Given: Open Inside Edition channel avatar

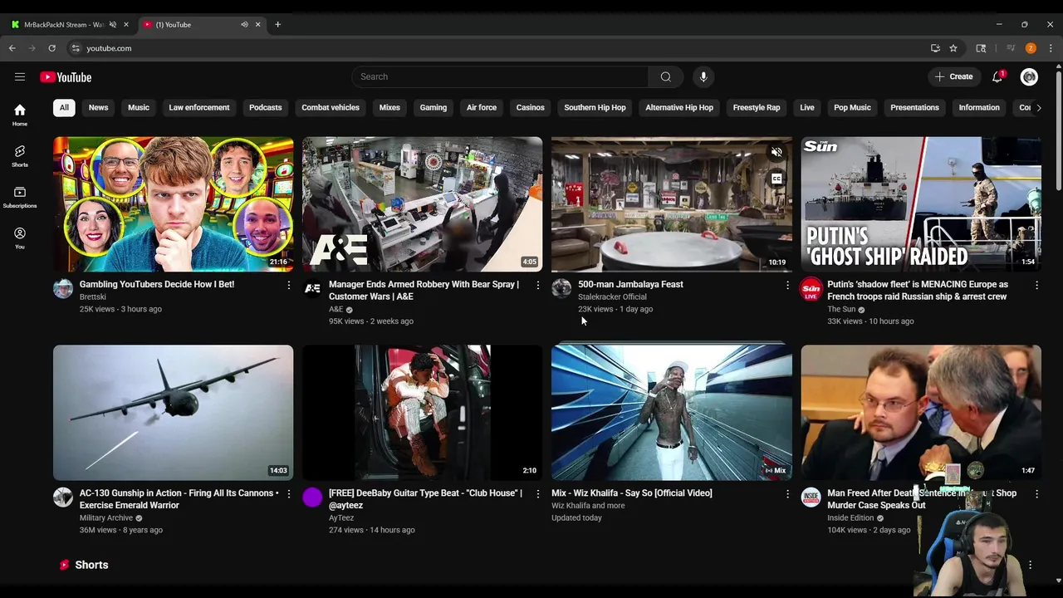Looking at the screenshot, I should click(x=811, y=497).
